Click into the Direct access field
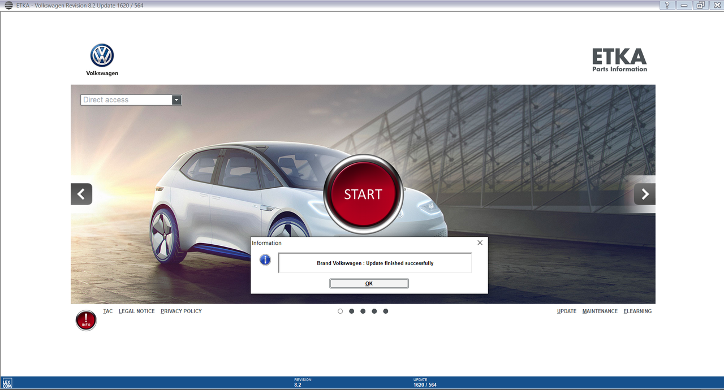The height and width of the screenshot is (390, 724). [126, 100]
